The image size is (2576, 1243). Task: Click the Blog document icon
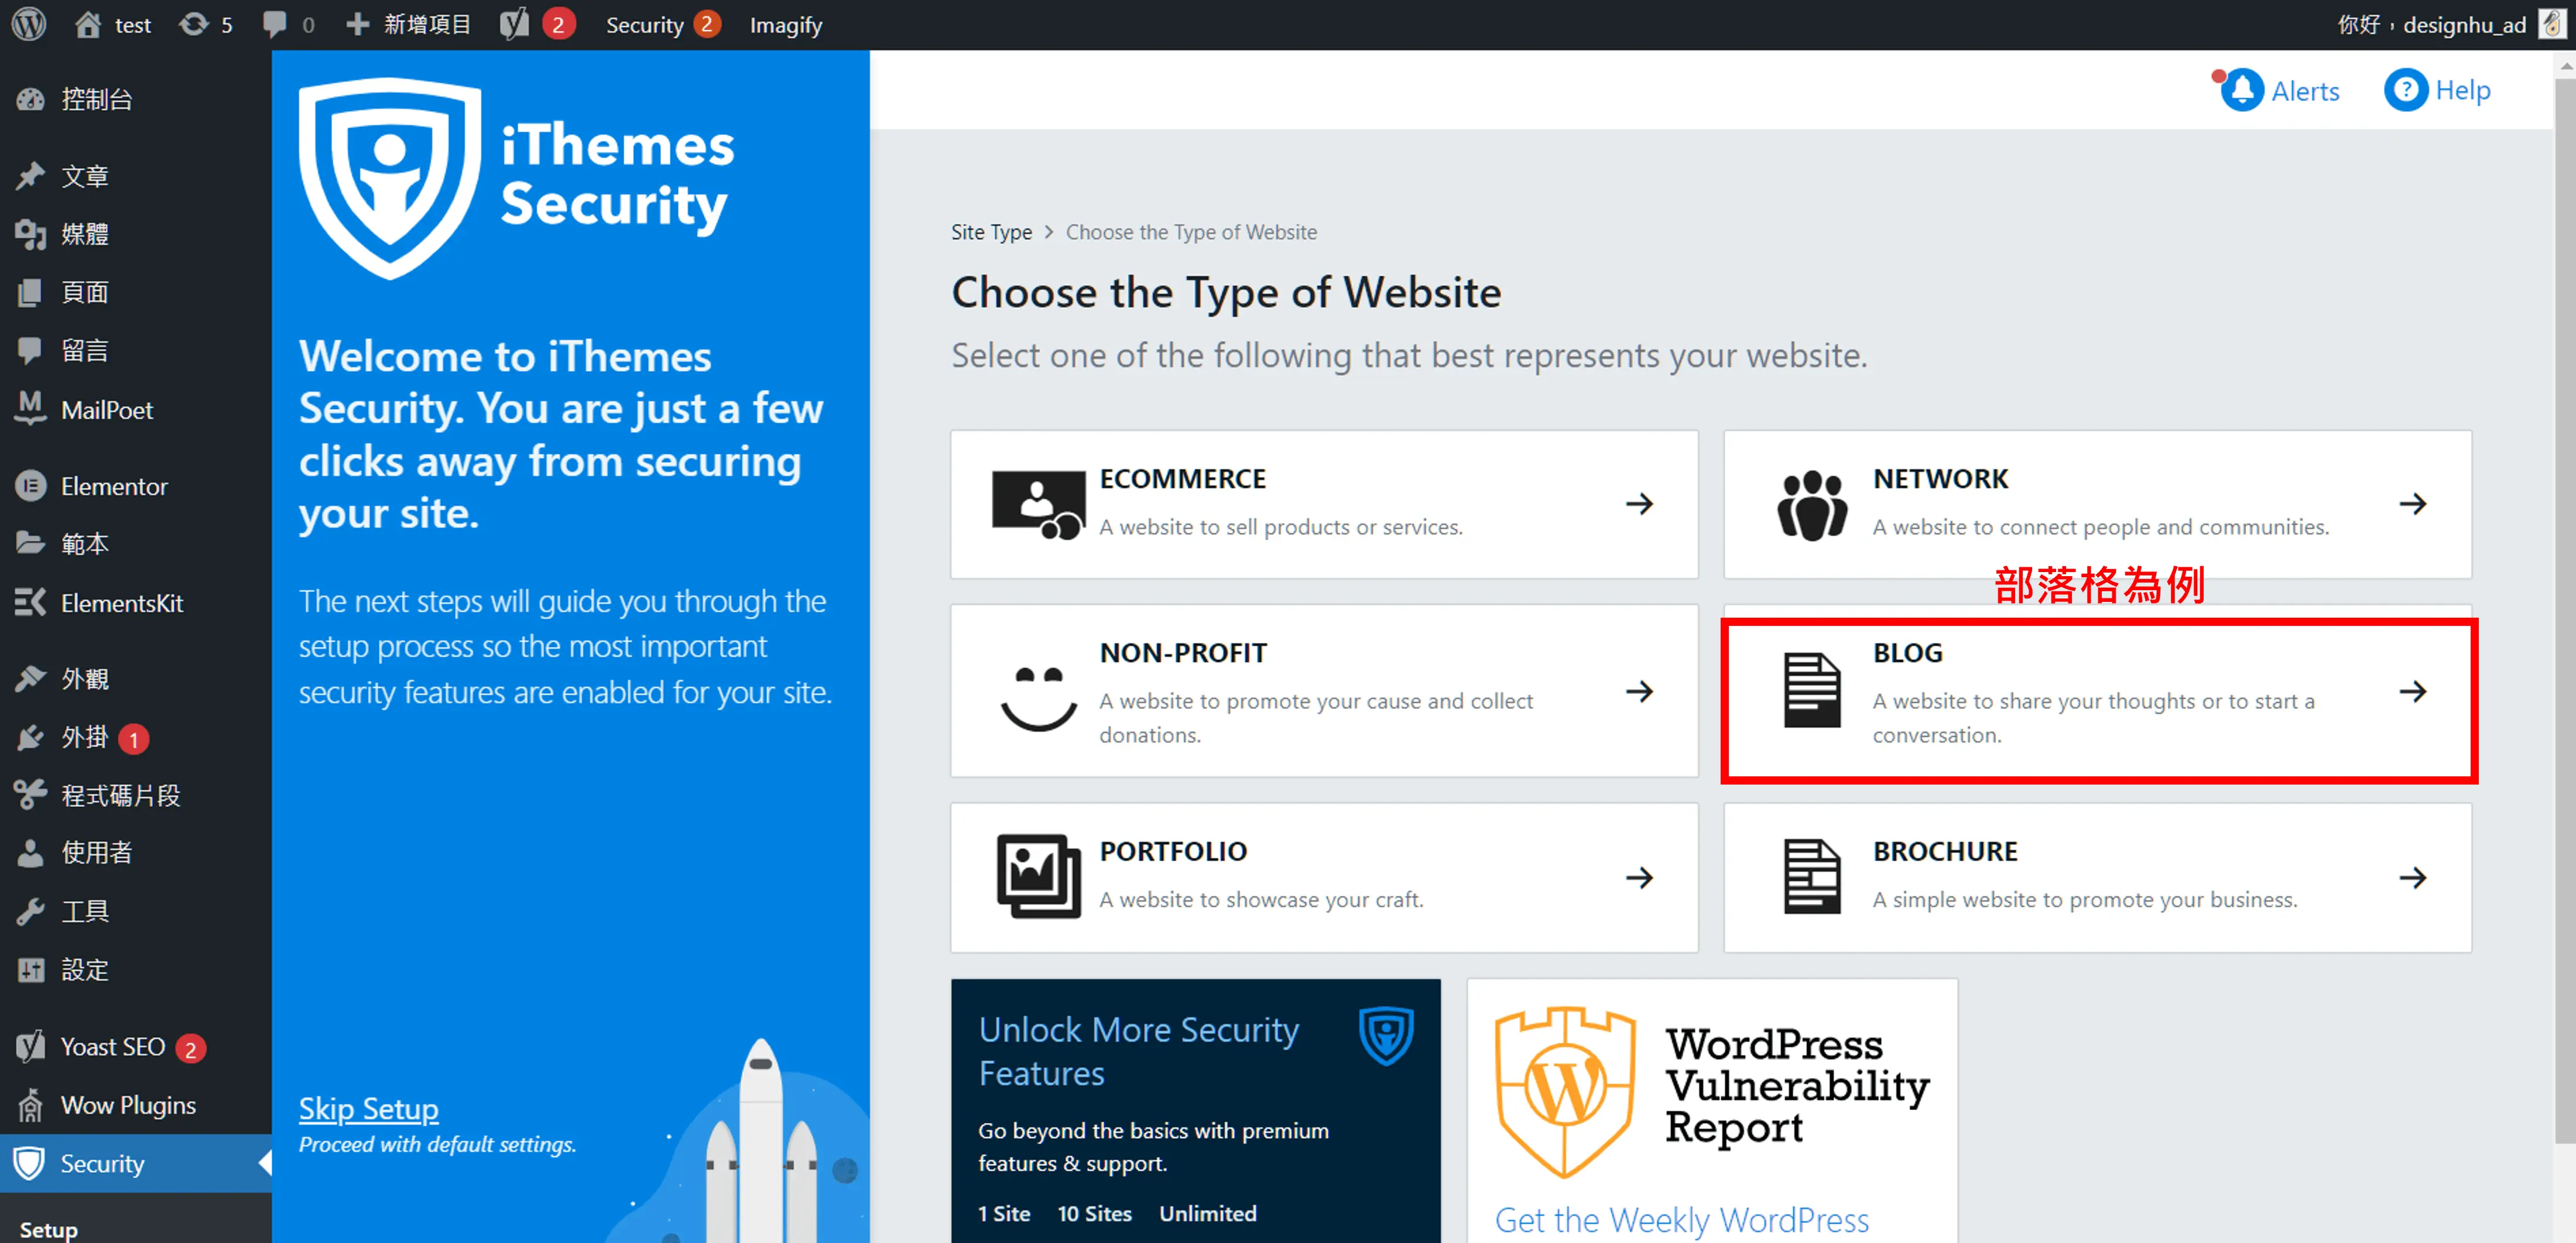(1811, 690)
